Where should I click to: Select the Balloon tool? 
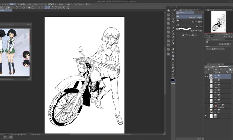click(x=173, y=74)
